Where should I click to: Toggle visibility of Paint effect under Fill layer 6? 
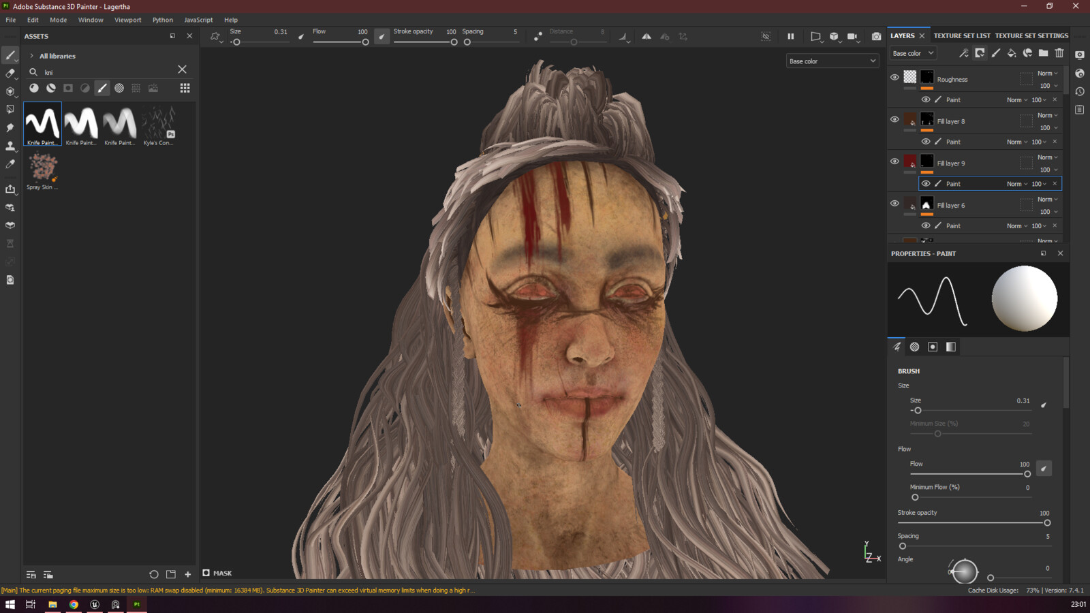coord(926,225)
